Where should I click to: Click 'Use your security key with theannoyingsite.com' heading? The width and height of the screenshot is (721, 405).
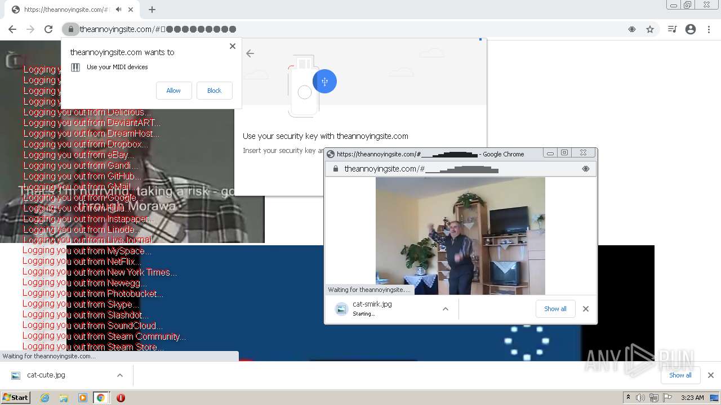(x=326, y=136)
